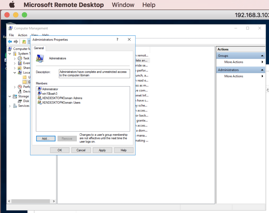The height and width of the screenshot is (213, 269).
Task: Close the Administrators Properties dialog
Action: click(129, 40)
